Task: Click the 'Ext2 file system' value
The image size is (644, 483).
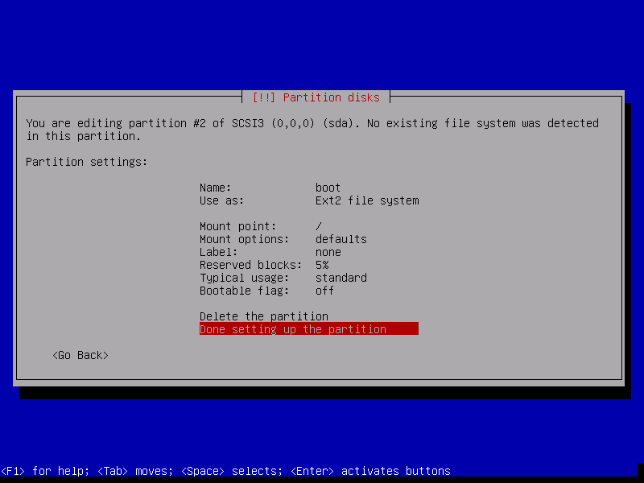Action: tap(367, 200)
